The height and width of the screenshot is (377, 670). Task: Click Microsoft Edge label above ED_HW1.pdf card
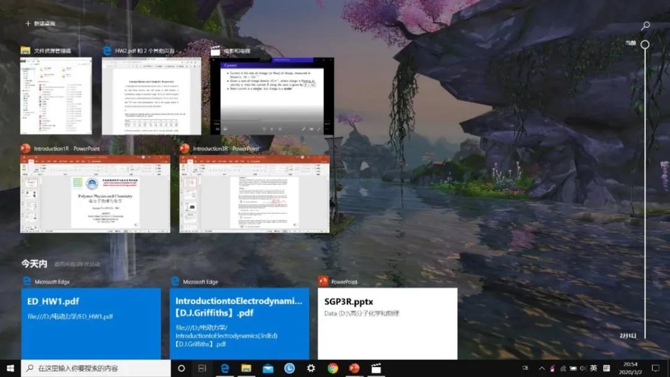tap(52, 282)
